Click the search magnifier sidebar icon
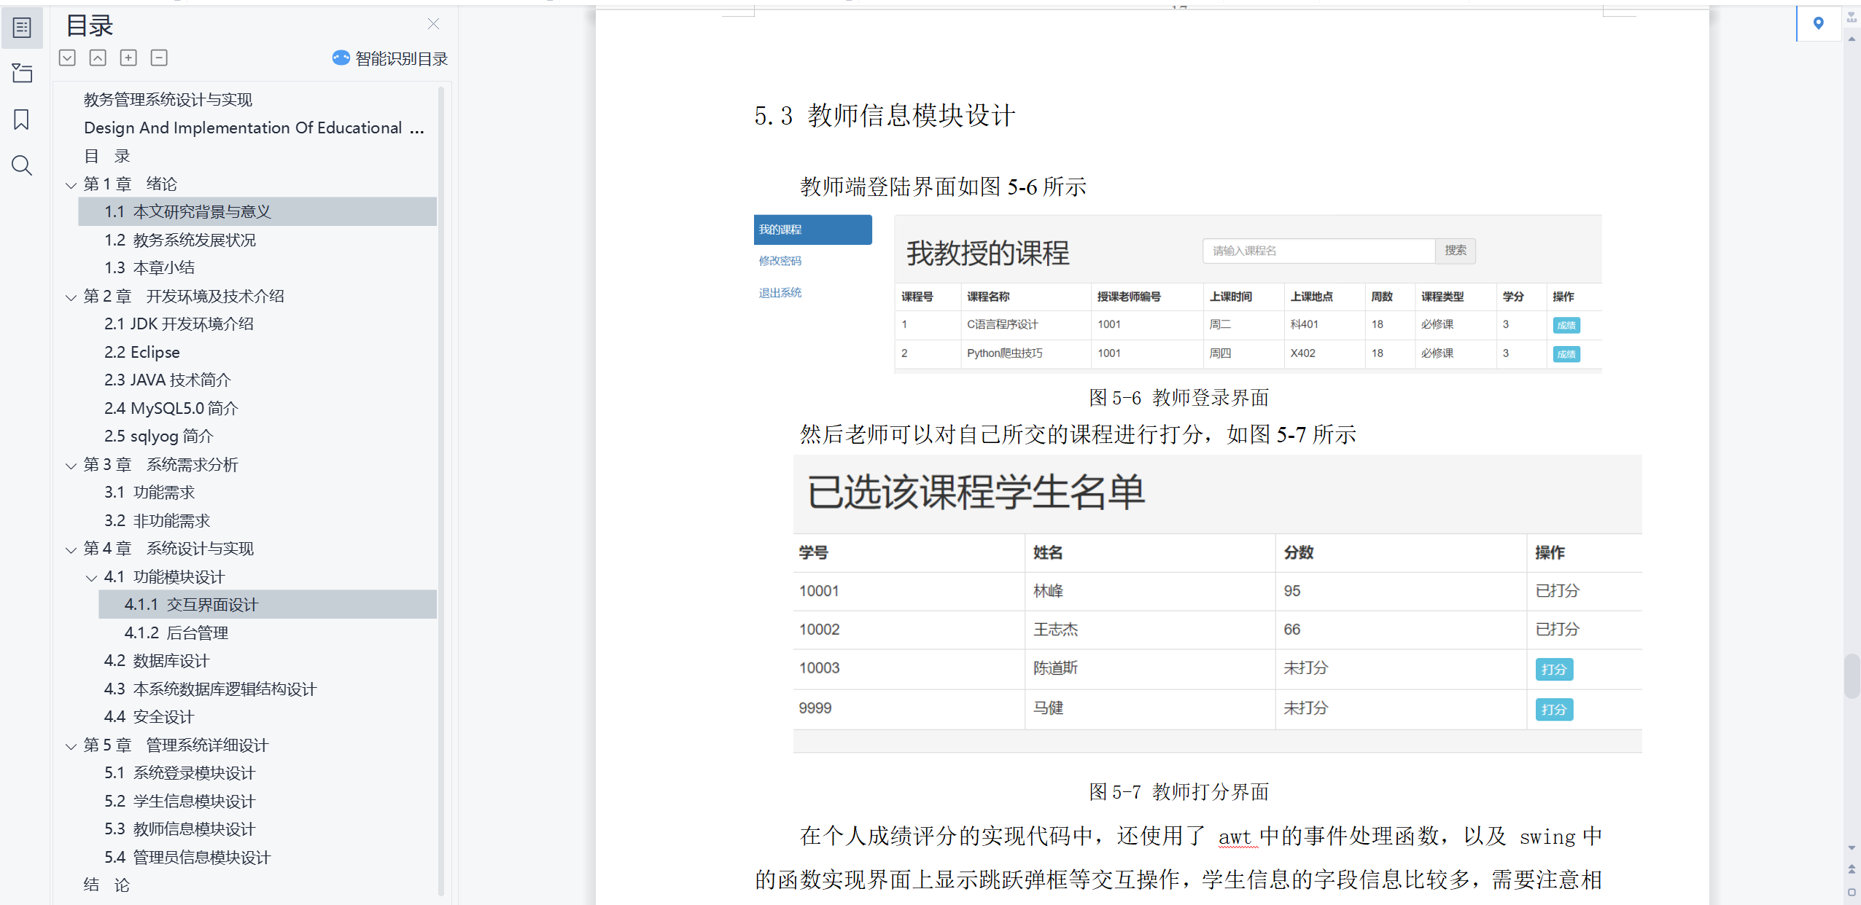Viewport: 1861px width, 905px height. click(22, 166)
